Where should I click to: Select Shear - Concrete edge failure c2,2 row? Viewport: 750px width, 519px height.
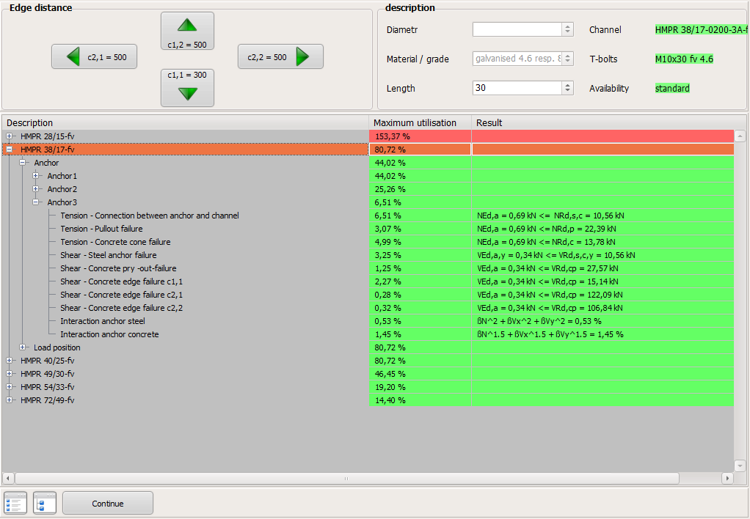click(368, 308)
